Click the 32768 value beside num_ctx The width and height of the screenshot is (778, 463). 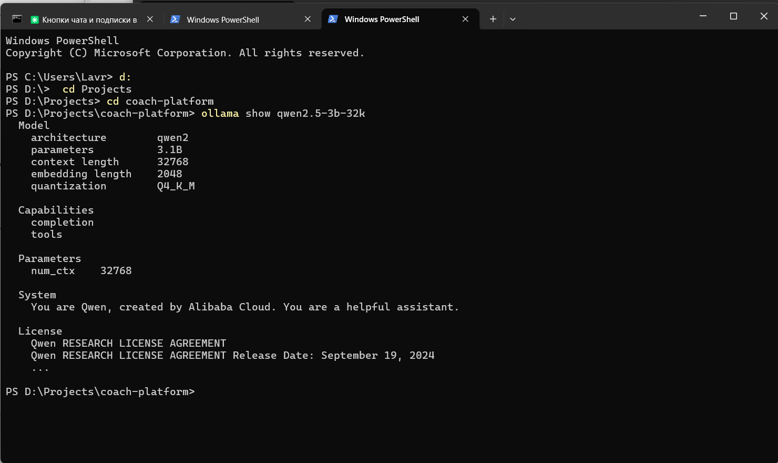point(116,271)
